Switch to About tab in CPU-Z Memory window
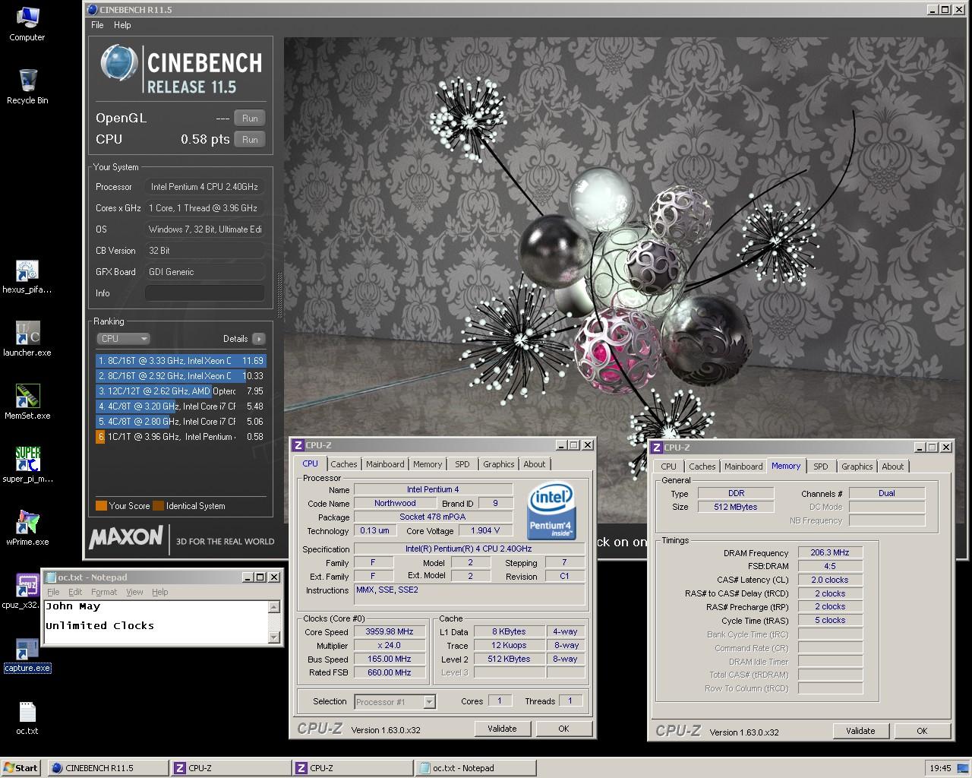The height and width of the screenshot is (778, 972). click(x=893, y=466)
